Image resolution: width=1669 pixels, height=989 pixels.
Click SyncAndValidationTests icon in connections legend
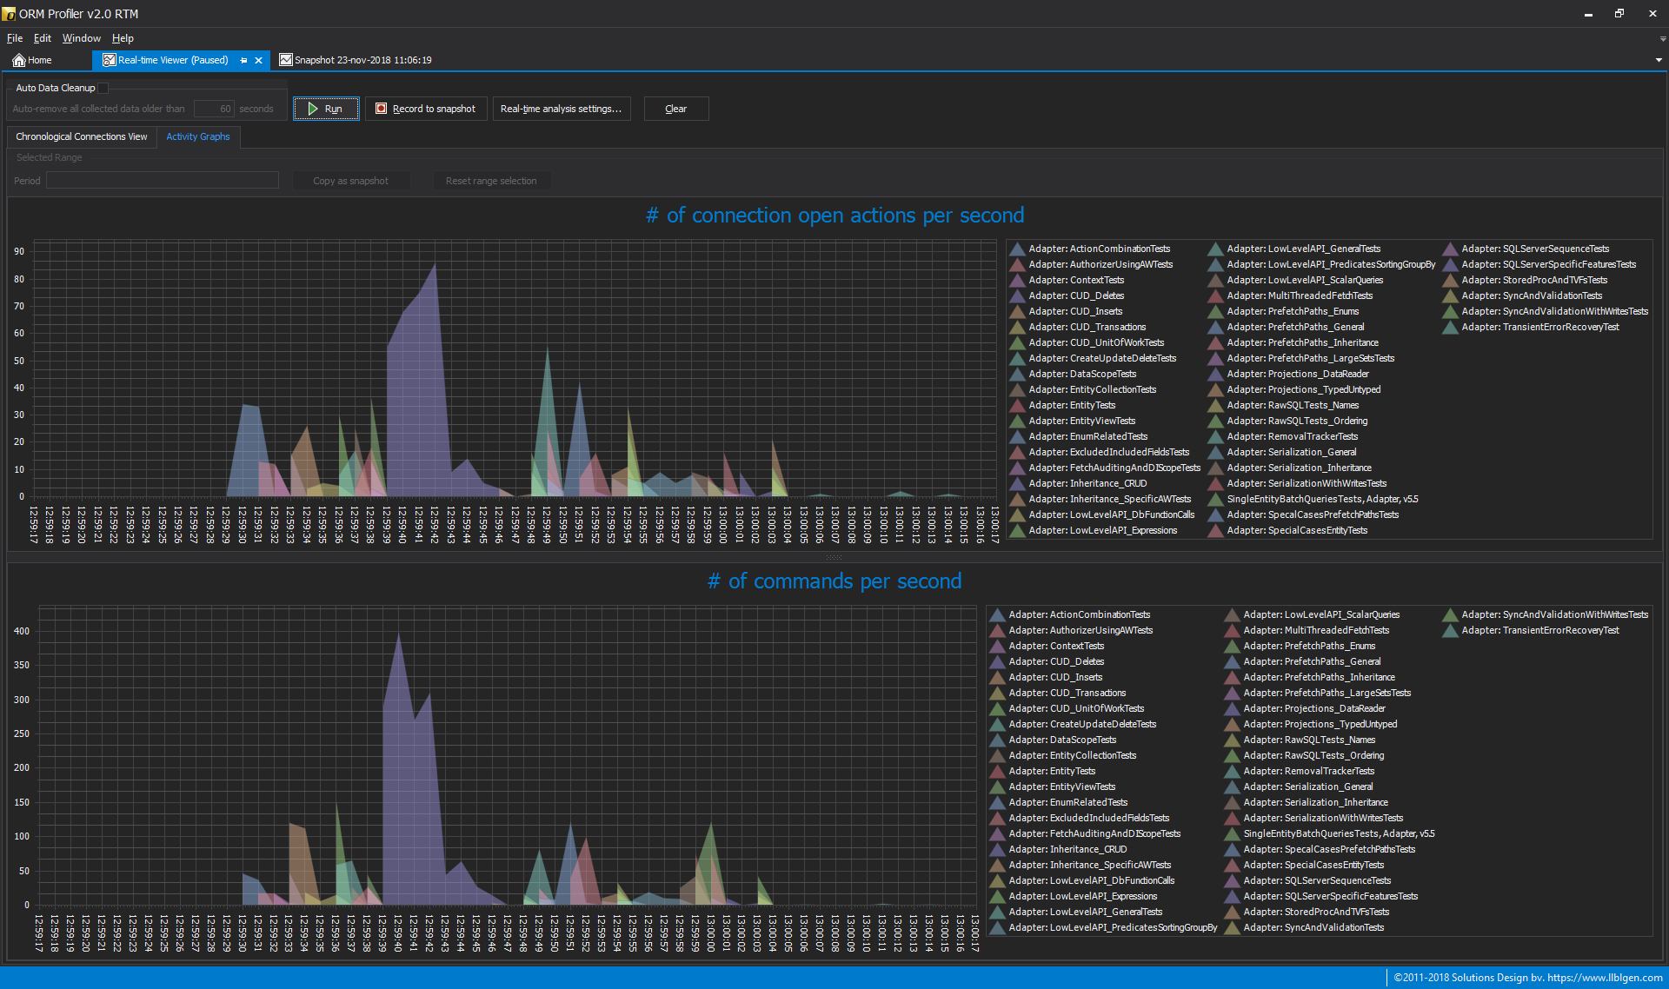1450,295
